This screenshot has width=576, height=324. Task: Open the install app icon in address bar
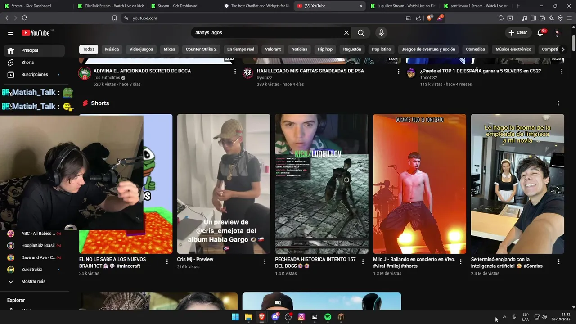pos(408,18)
